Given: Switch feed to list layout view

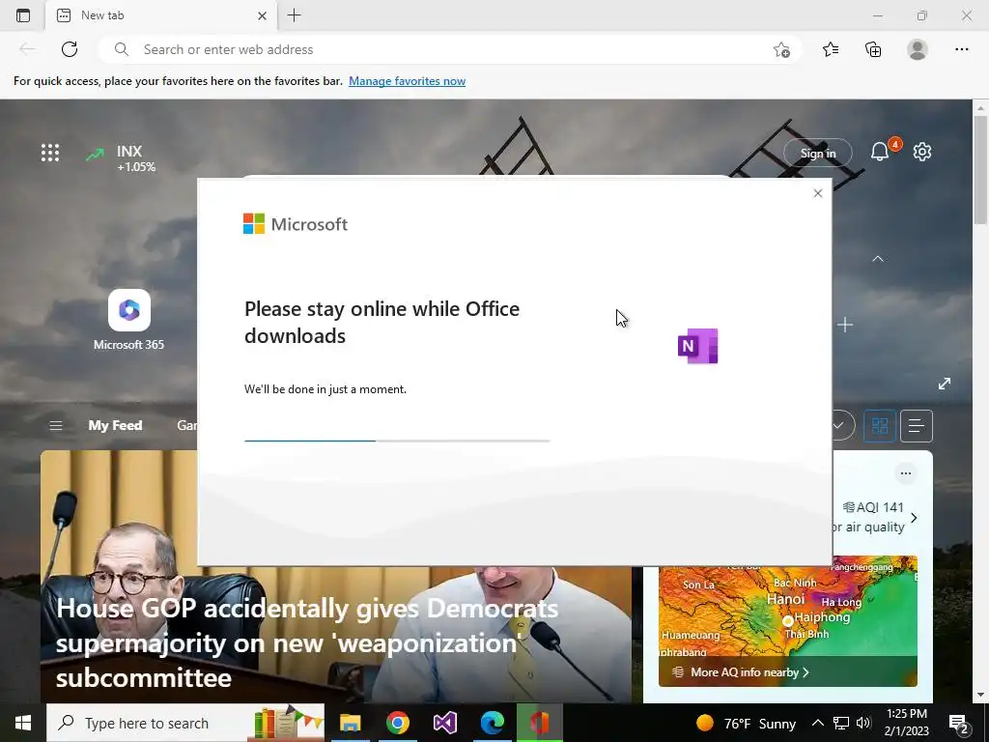Looking at the screenshot, I should [x=916, y=426].
